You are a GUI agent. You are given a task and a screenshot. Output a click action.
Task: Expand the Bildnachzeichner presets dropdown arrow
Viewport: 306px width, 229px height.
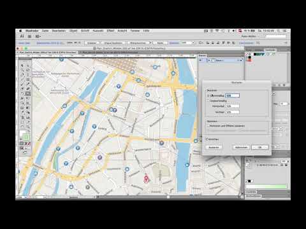click(150, 43)
